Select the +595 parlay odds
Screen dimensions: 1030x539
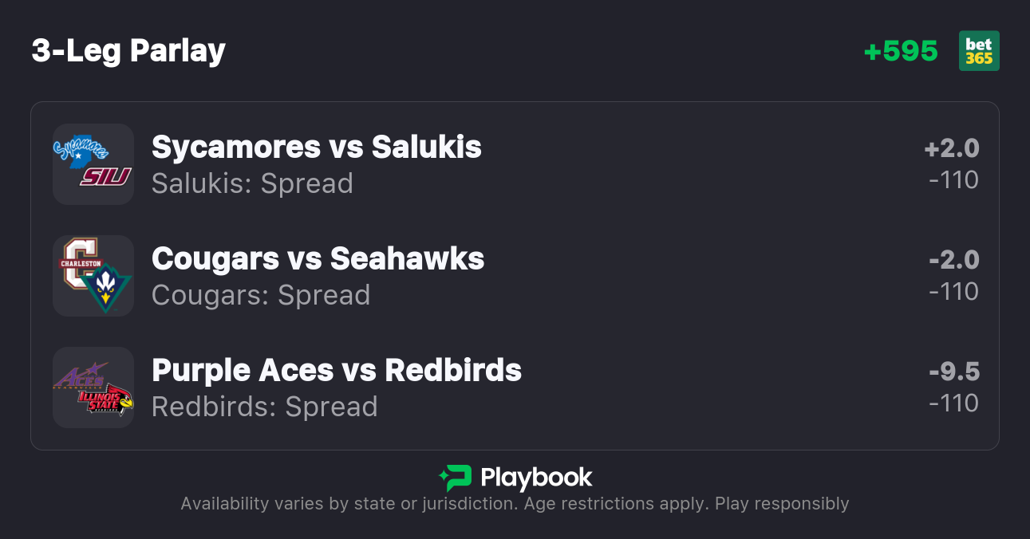click(901, 51)
